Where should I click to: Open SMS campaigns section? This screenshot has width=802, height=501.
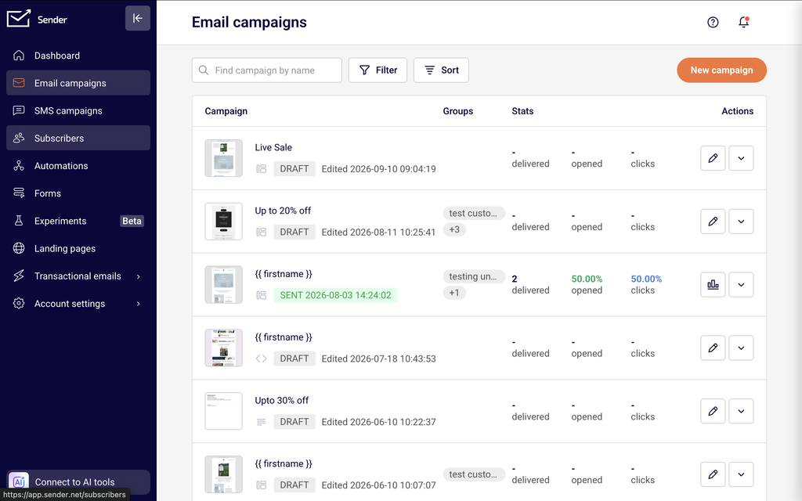[x=78, y=110]
